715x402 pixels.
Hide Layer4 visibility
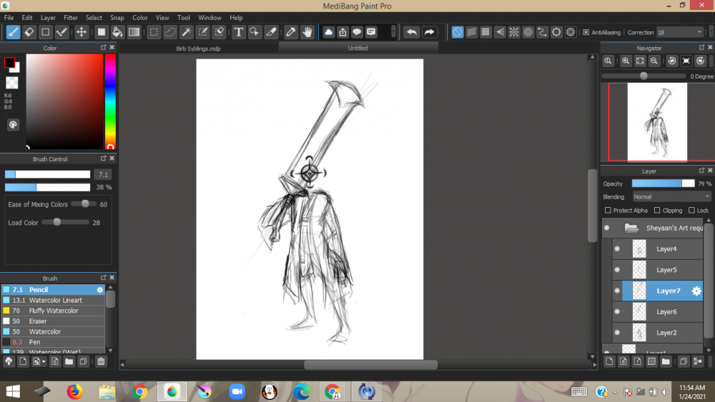pos(617,249)
